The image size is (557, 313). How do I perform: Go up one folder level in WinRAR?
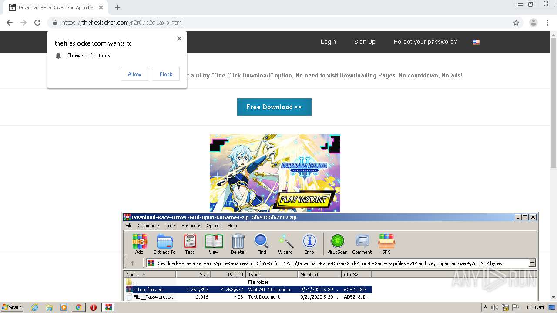(133, 263)
